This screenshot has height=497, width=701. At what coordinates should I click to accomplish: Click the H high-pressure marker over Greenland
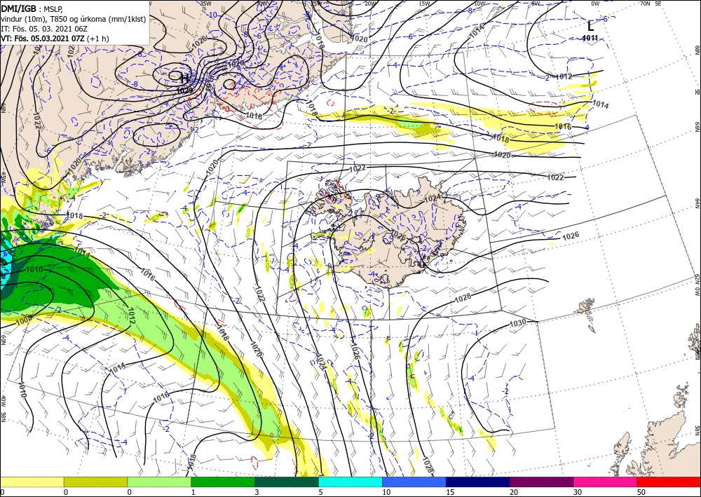[x=184, y=79]
